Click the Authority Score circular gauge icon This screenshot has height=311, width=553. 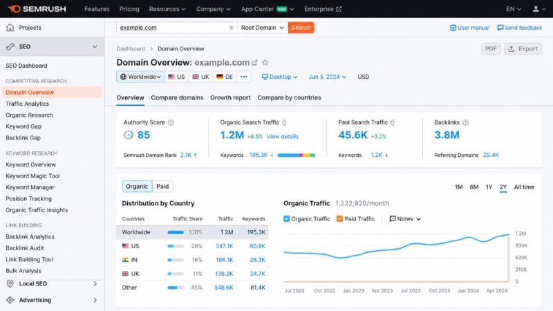(129, 135)
